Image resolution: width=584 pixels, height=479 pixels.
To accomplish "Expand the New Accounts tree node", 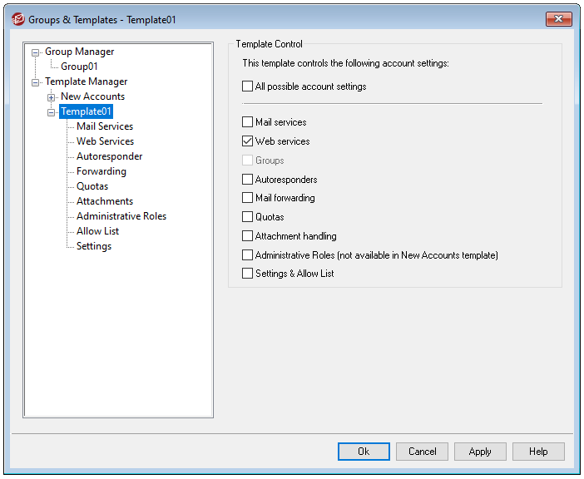I will pos(51,97).
